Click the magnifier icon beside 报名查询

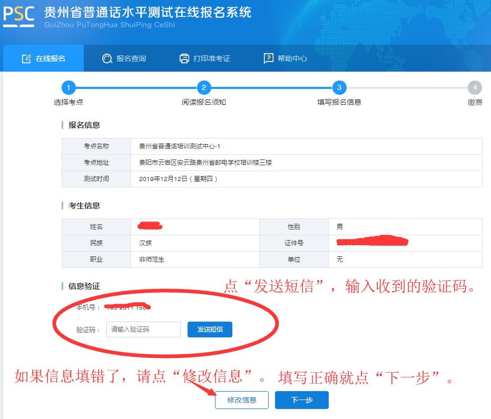point(107,58)
